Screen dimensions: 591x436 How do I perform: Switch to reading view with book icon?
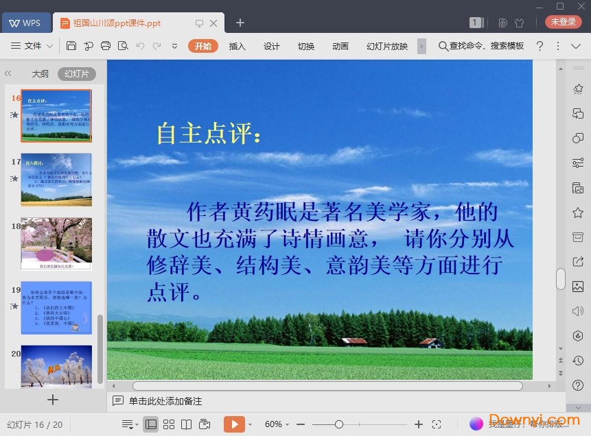(186, 424)
